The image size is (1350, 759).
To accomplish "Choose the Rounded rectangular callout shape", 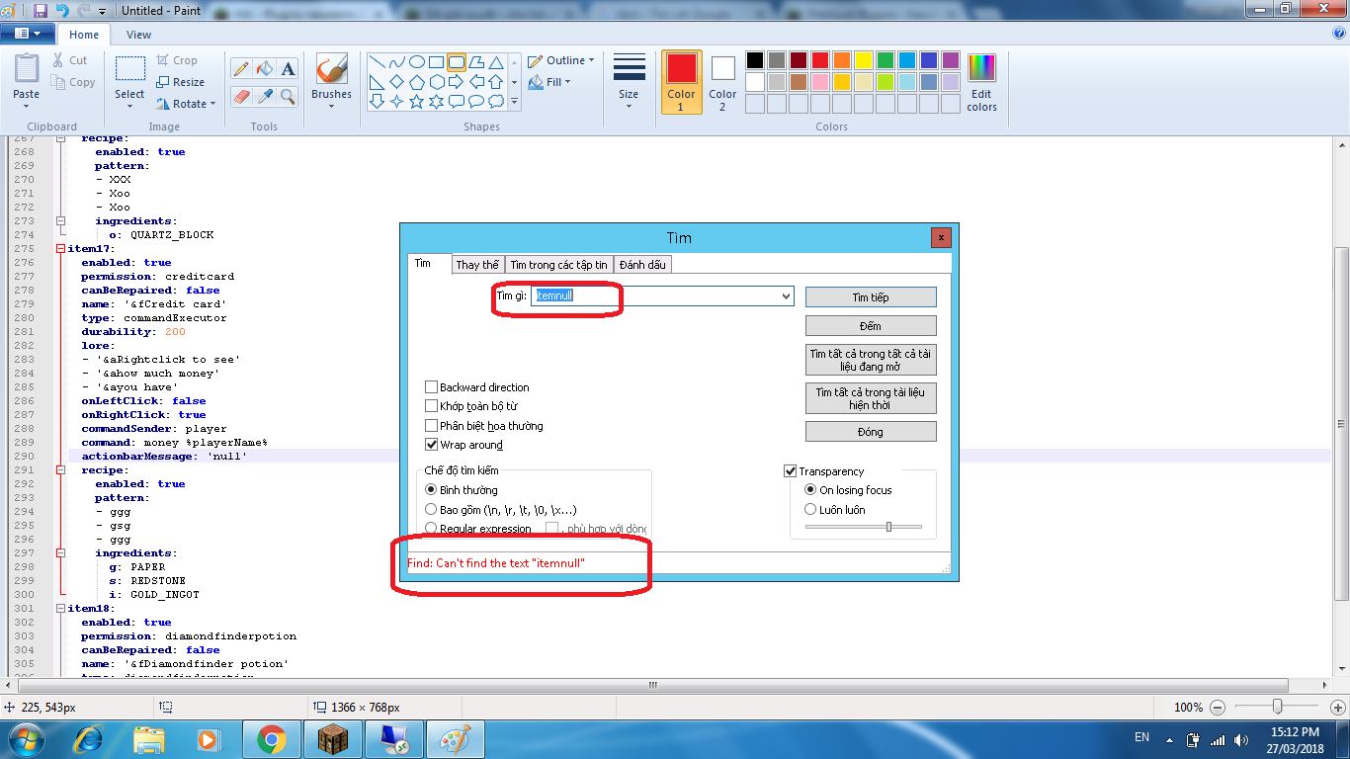I will [x=457, y=102].
